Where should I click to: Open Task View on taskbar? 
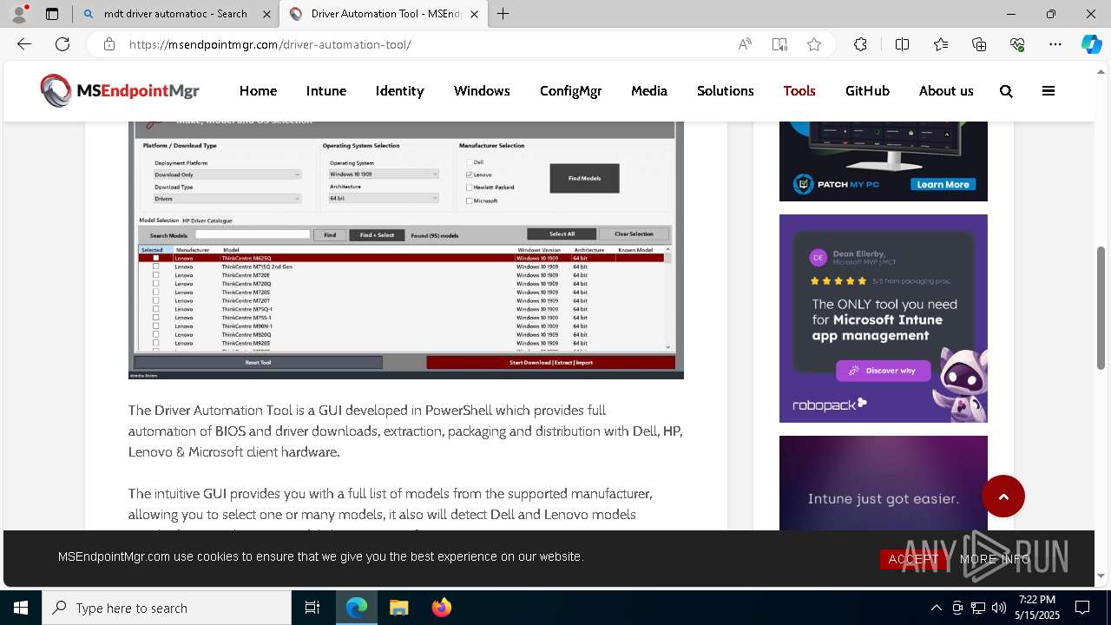tap(312, 608)
